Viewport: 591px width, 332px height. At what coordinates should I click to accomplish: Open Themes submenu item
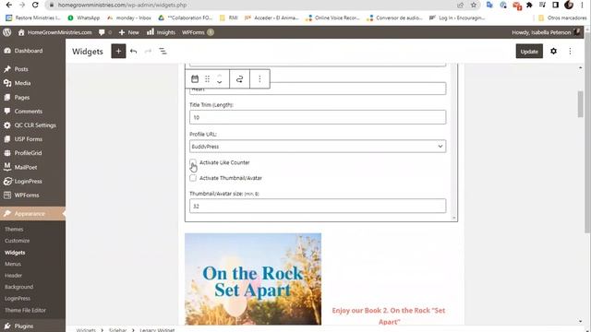pyautogui.click(x=14, y=230)
